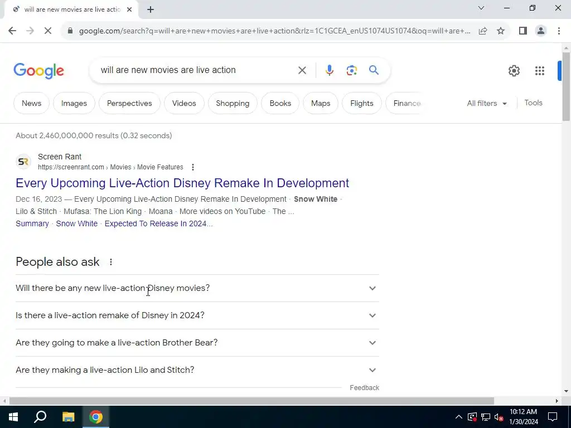571x428 pixels.
Task: Open People also ask options menu
Action: [x=111, y=262]
